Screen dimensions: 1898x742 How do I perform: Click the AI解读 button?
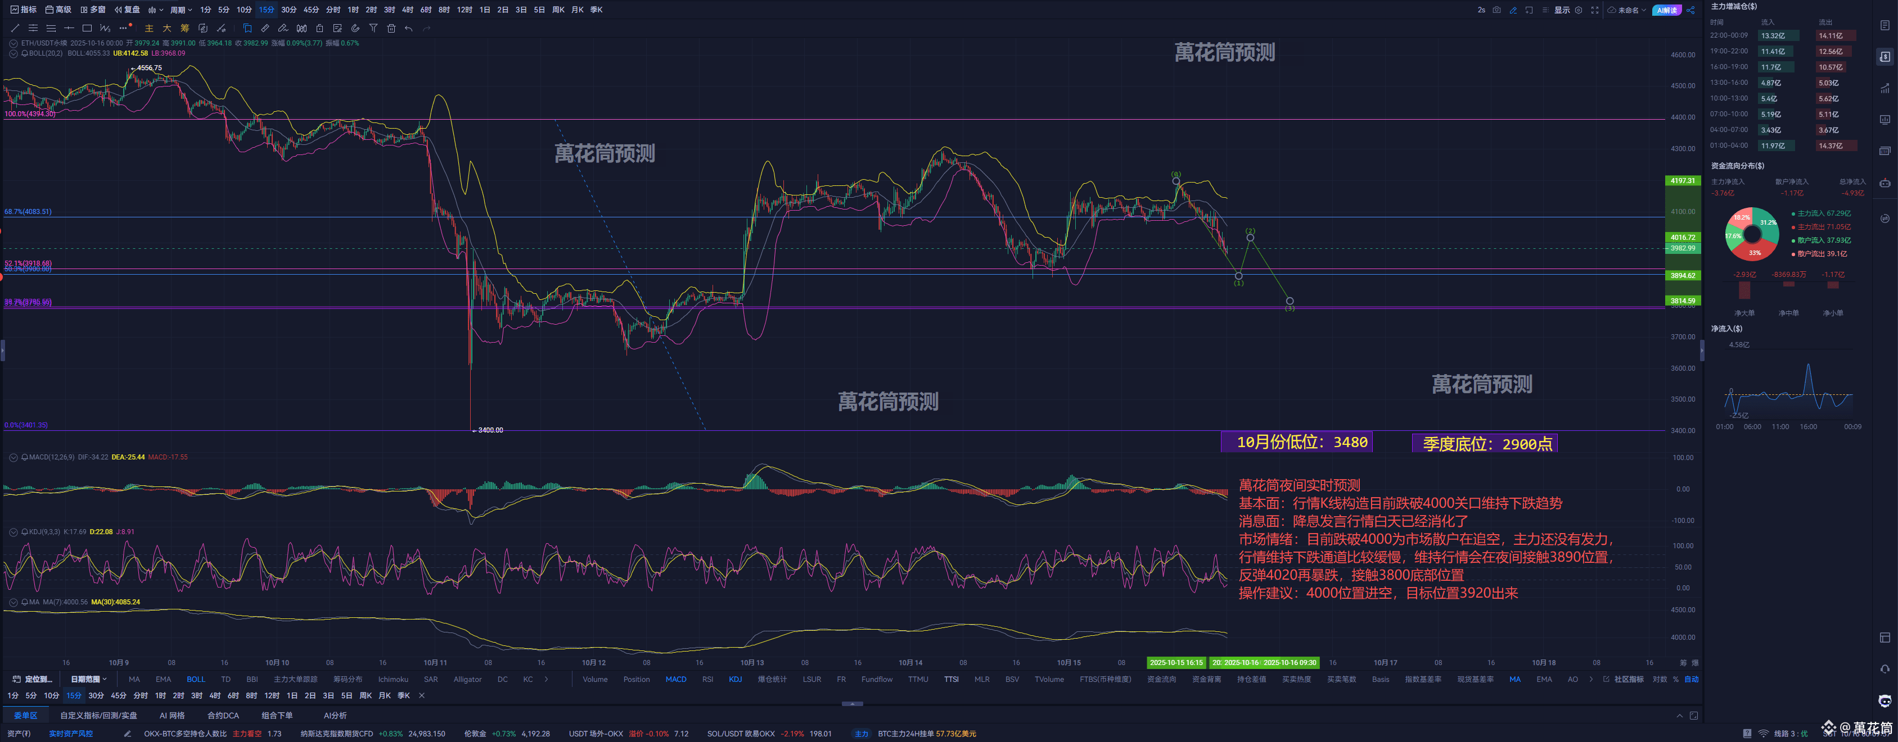[1667, 10]
